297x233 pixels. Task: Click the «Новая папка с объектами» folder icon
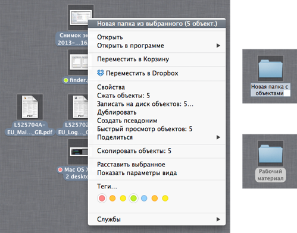(x=270, y=68)
